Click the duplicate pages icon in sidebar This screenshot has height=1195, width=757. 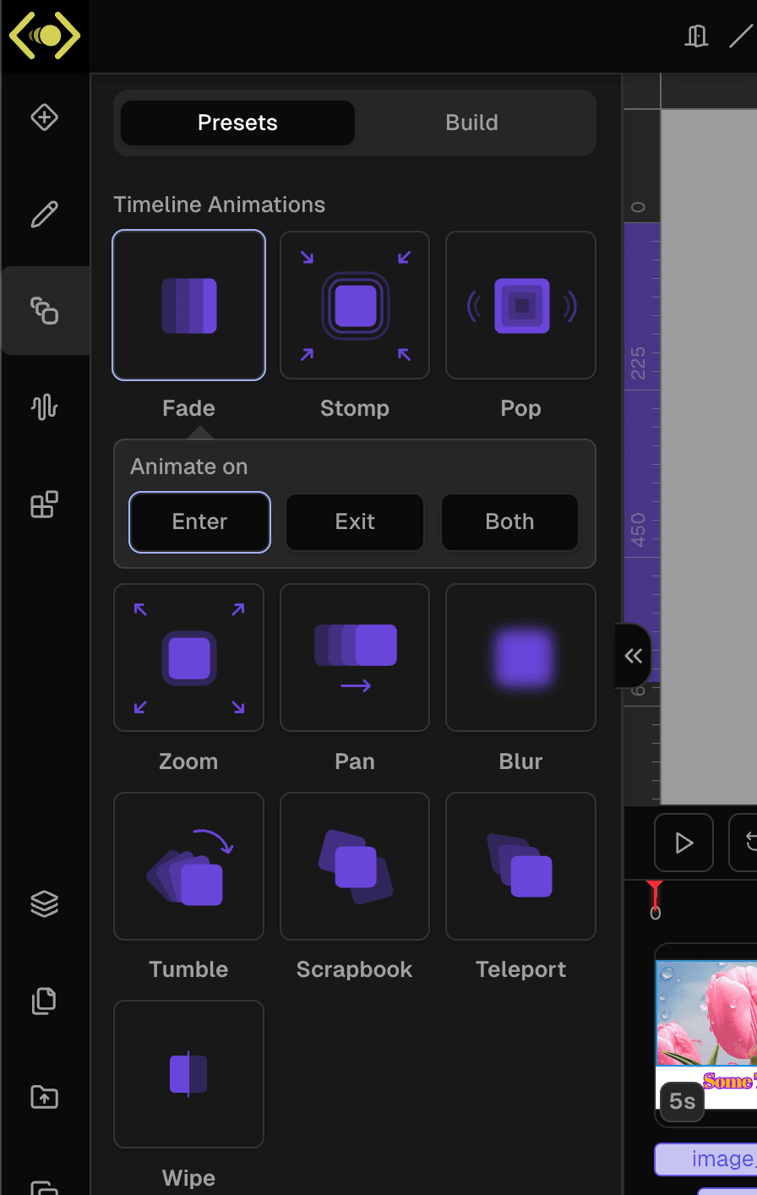click(x=44, y=1001)
